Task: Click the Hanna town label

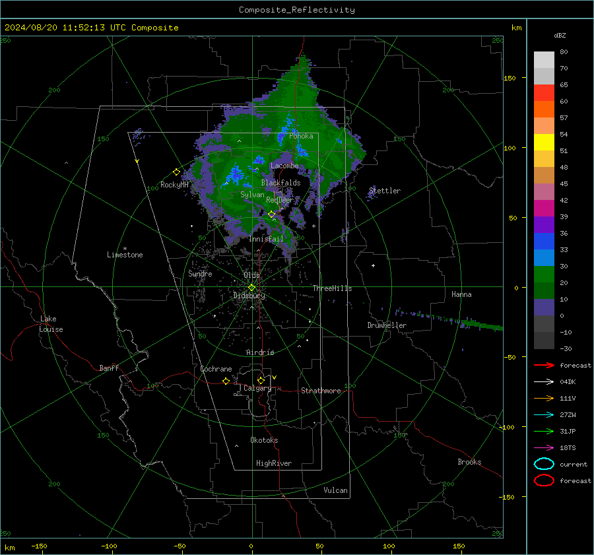Action: pyautogui.click(x=461, y=294)
